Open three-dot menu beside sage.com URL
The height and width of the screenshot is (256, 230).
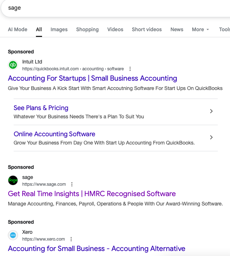(x=72, y=184)
